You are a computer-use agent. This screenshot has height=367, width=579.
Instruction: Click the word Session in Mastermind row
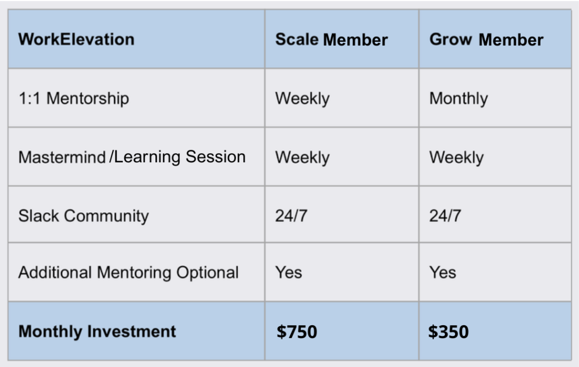215,157
